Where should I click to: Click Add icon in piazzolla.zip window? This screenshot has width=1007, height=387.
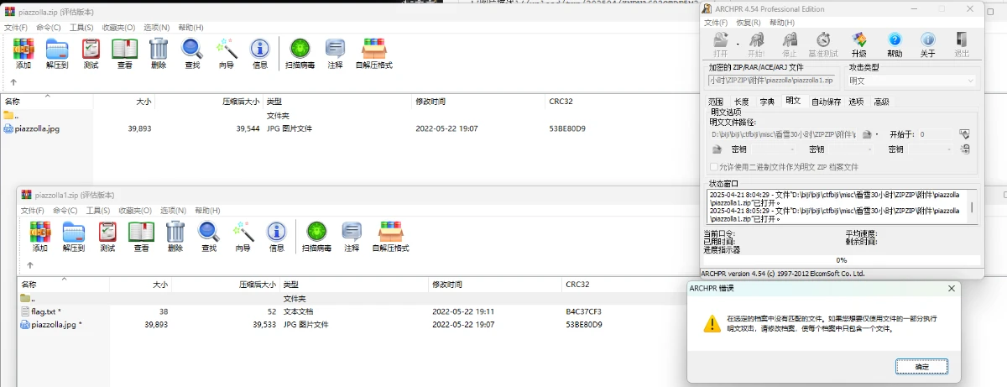[x=23, y=48]
